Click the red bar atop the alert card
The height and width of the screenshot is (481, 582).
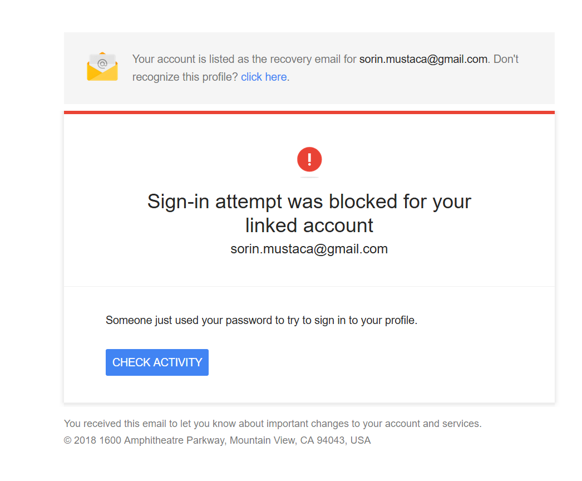(309, 112)
